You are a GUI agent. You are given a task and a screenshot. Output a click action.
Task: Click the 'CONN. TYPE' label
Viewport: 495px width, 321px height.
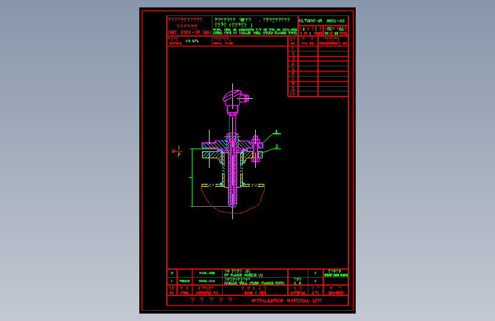pos(223,43)
